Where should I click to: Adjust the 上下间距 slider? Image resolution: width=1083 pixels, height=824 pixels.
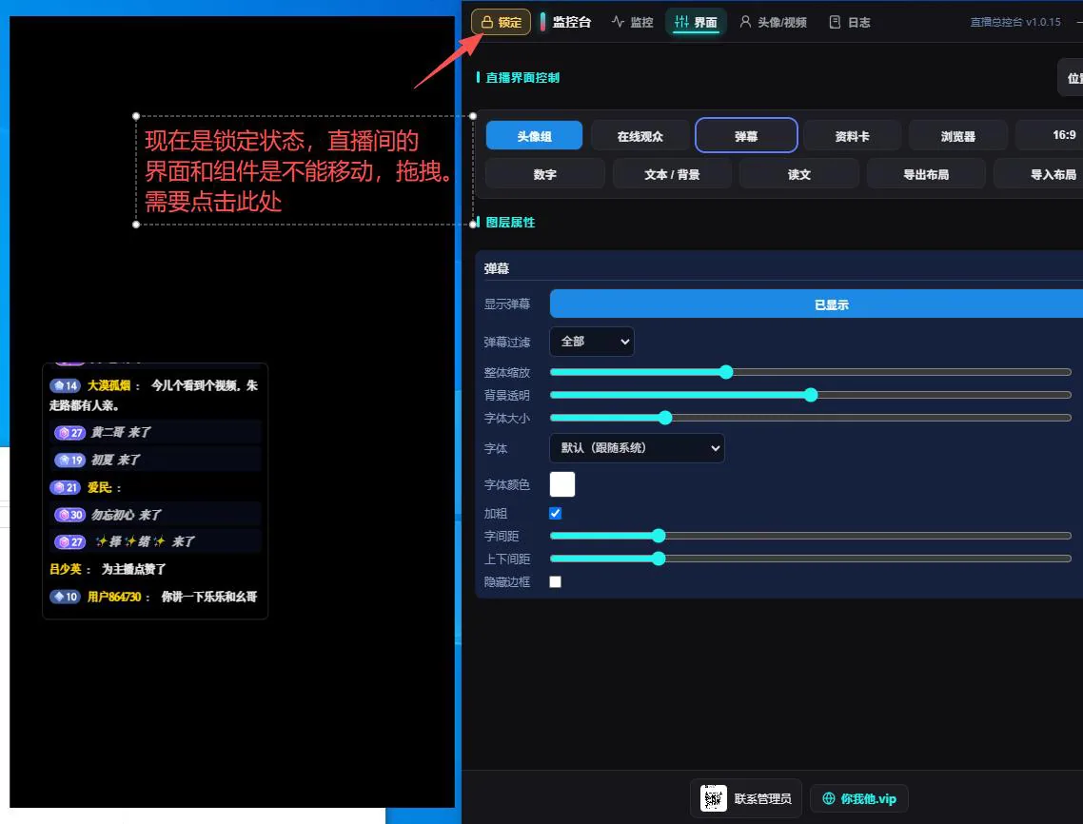point(810,559)
